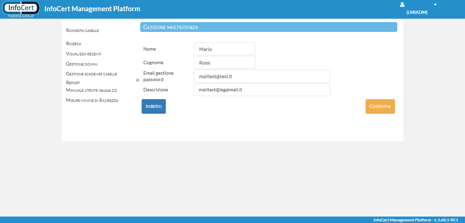Navigate to Gestione scadenze caselle
465x223 pixels.
tap(92, 74)
